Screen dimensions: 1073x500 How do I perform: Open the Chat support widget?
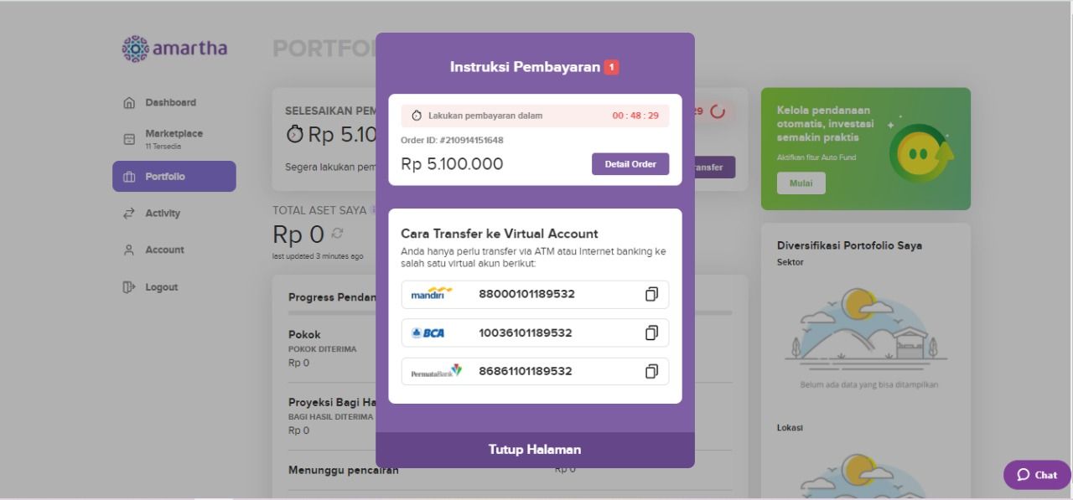[x=1037, y=475]
